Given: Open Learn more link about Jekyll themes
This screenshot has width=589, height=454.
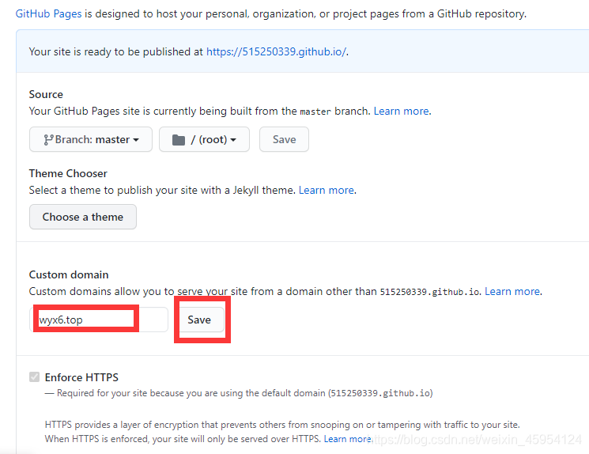Looking at the screenshot, I should pos(326,190).
